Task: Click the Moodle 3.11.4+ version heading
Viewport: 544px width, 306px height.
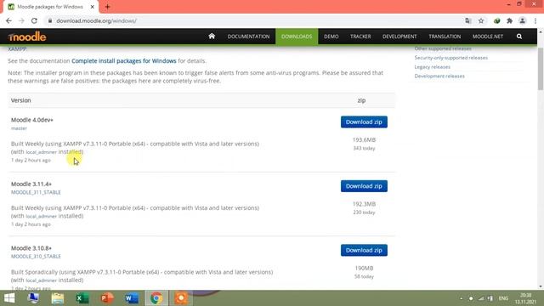Action: tap(31, 184)
